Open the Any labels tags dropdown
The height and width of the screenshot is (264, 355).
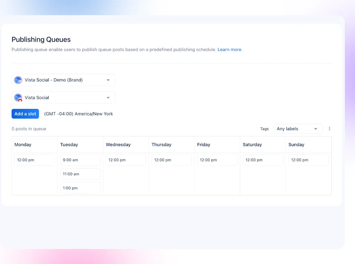(x=298, y=129)
